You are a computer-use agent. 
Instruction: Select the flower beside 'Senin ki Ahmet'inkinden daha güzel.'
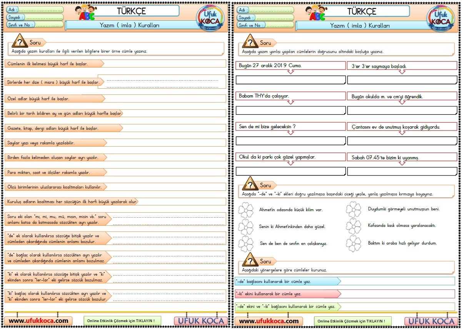click(x=246, y=227)
